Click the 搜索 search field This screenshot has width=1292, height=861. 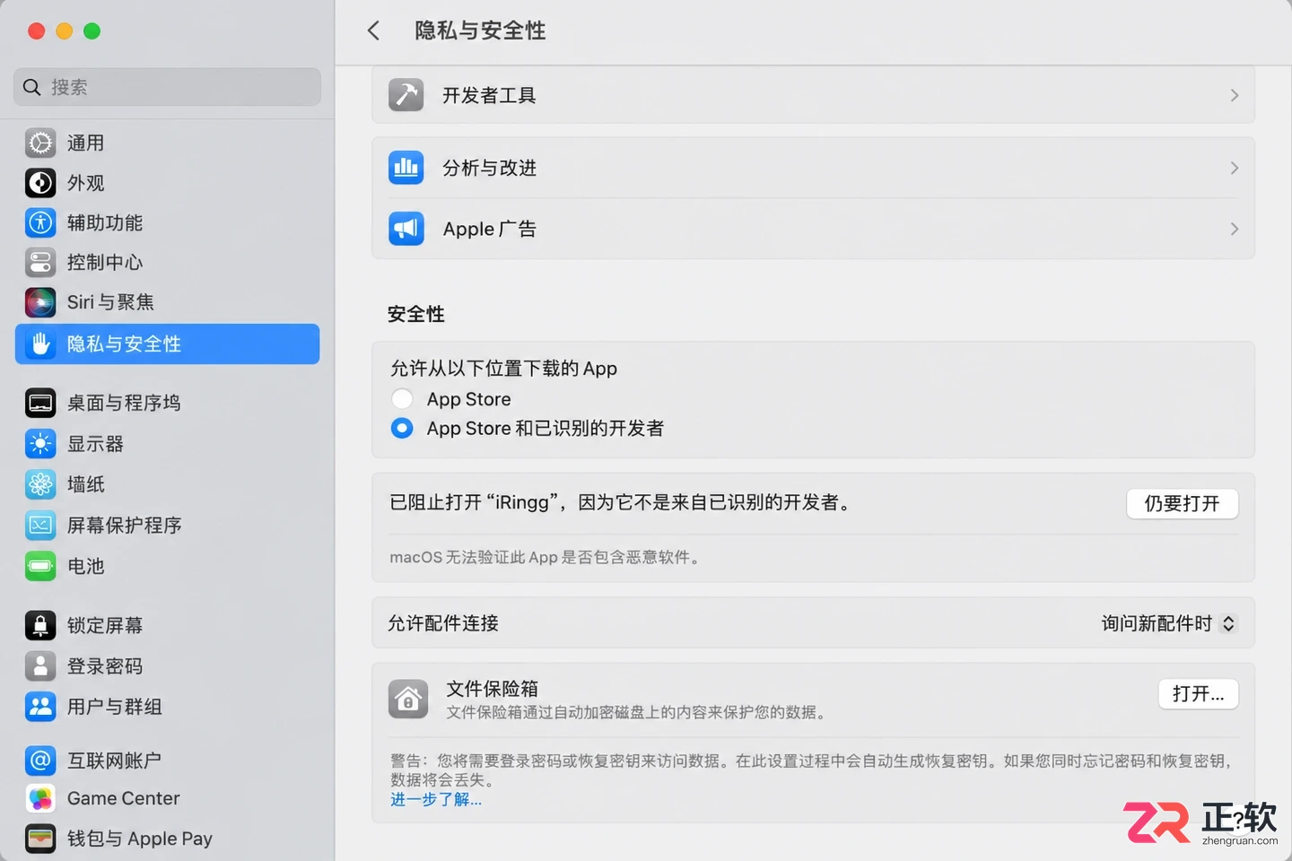[x=168, y=87]
